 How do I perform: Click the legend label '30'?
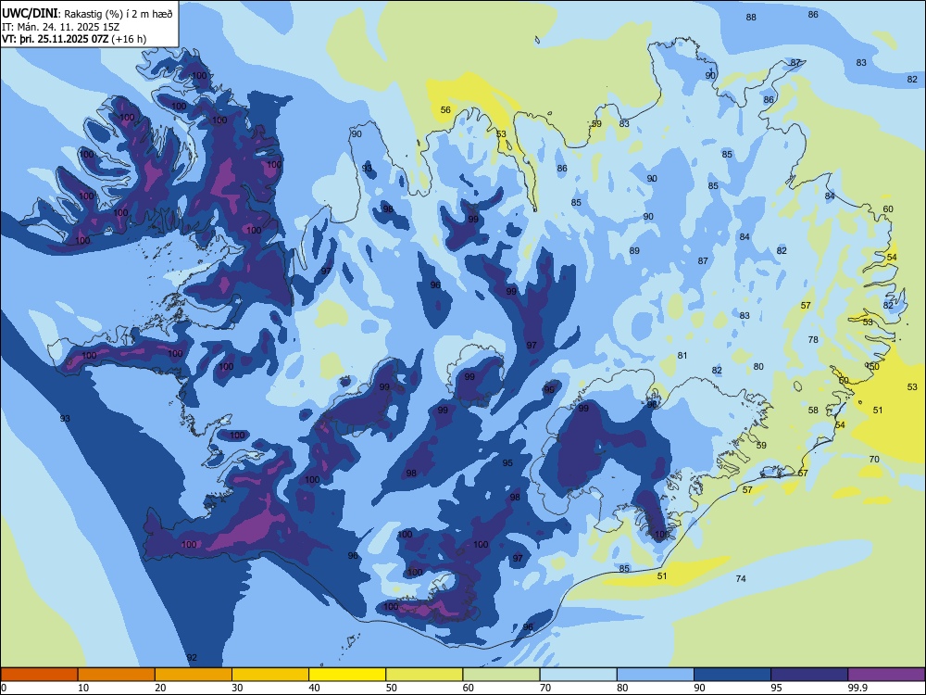point(237,688)
